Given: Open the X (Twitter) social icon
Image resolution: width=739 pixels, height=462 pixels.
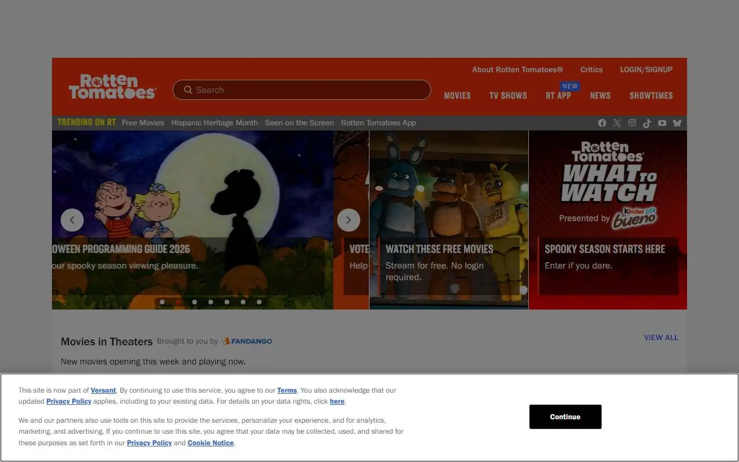Looking at the screenshot, I should [x=617, y=123].
